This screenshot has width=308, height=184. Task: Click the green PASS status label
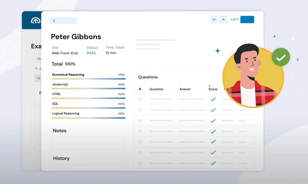(x=91, y=53)
